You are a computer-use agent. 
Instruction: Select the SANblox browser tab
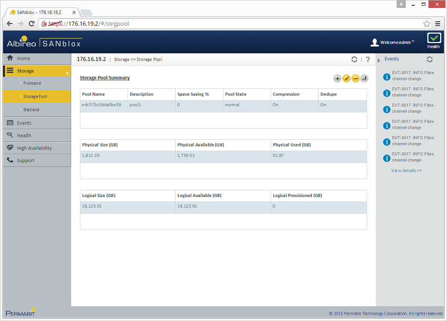[43, 13]
